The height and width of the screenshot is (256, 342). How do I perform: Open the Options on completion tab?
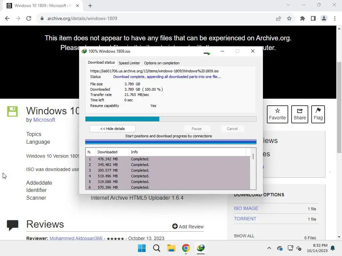[162, 63]
